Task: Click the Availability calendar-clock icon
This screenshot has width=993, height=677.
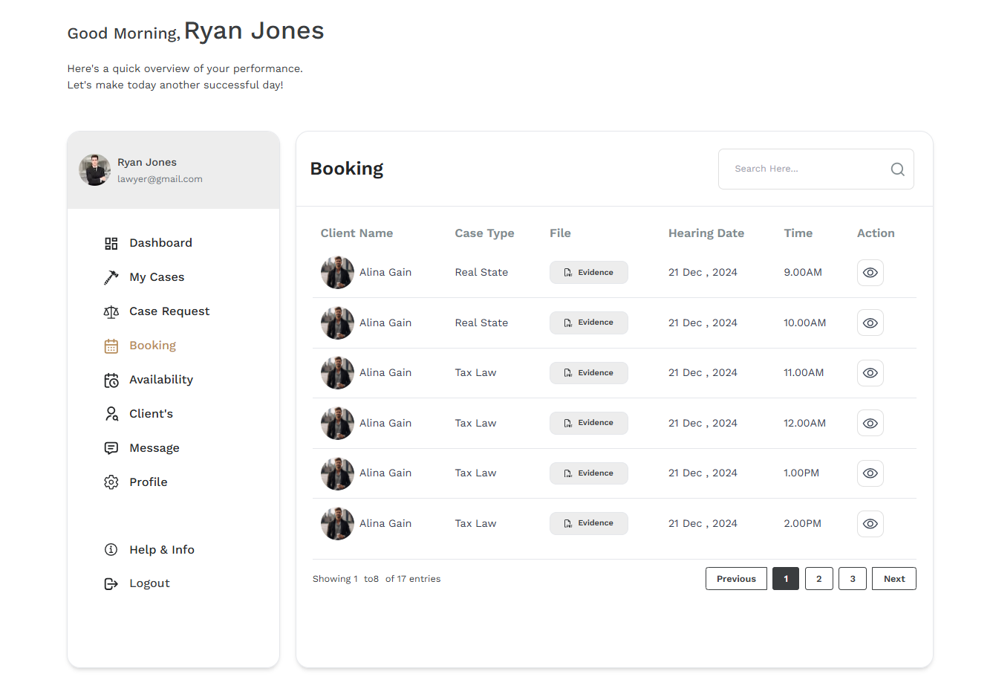Action: [x=111, y=380]
